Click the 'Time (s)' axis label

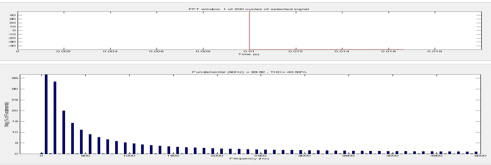249,55
